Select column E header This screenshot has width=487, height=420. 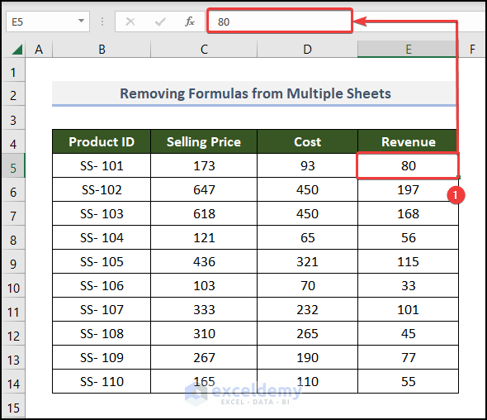(x=408, y=50)
